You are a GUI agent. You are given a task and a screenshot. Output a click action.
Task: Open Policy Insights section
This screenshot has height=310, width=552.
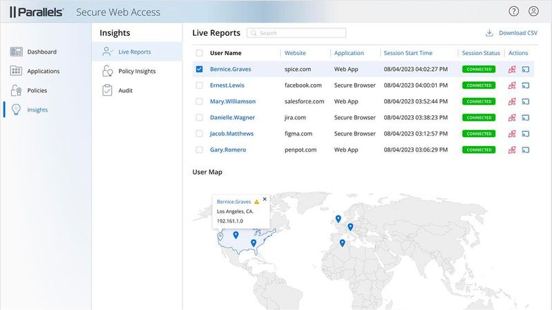click(137, 71)
